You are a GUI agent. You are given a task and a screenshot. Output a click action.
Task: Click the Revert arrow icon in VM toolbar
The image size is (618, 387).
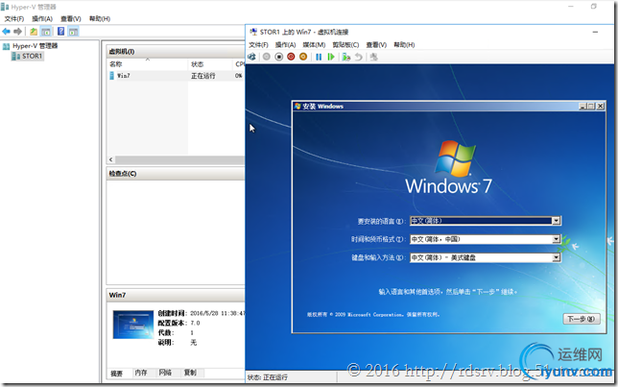[x=358, y=57]
